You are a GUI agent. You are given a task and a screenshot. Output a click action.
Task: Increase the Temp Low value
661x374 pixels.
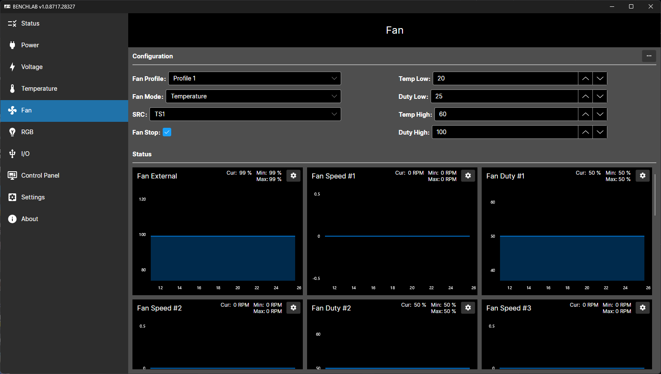[586, 78]
